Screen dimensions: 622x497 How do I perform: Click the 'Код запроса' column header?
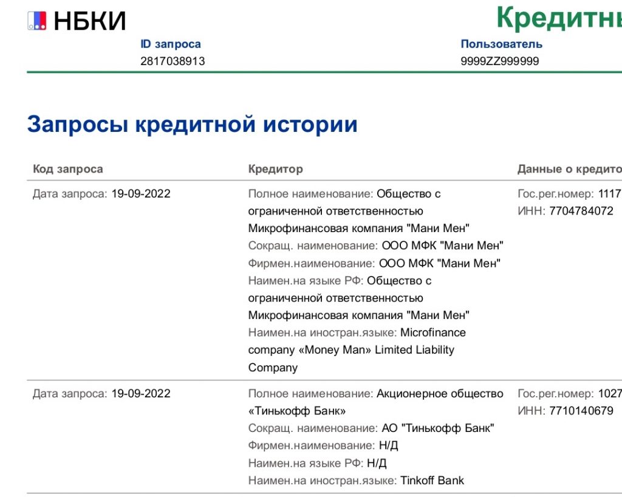[68, 169]
